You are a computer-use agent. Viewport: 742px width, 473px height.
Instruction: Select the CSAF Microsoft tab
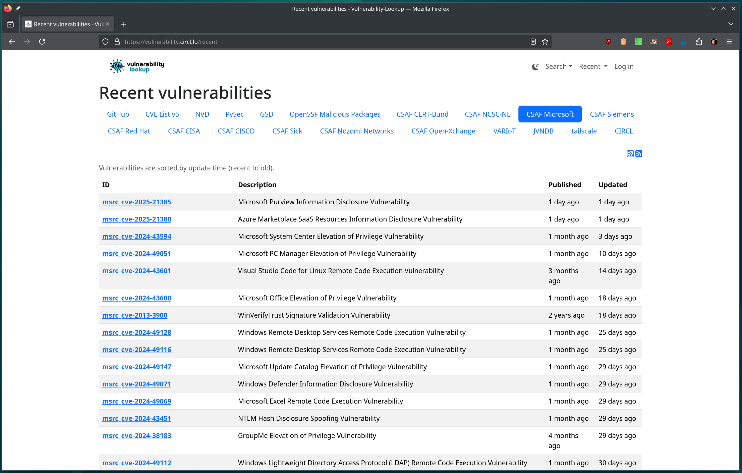pyautogui.click(x=550, y=114)
